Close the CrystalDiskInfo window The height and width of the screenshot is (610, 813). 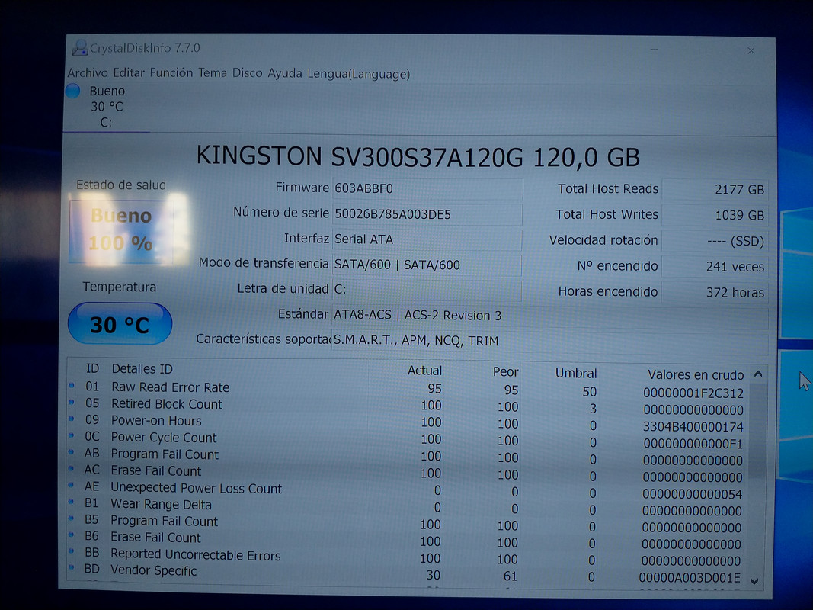751,50
